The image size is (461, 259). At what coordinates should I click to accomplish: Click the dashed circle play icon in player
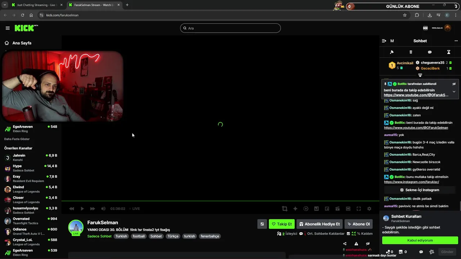(306, 209)
